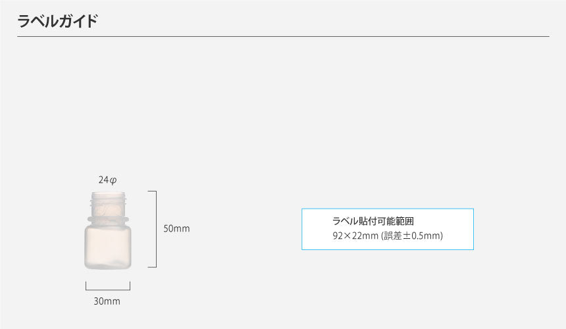The width and height of the screenshot is (566, 329).
Task: Select the bottle product image
Action: pos(107,230)
